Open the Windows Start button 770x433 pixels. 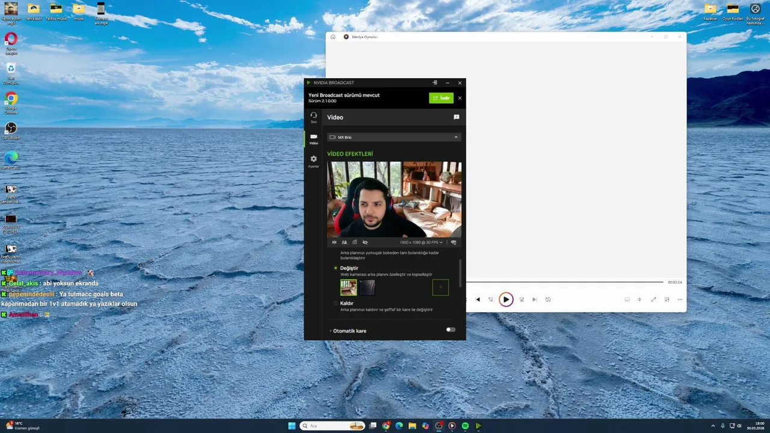pyautogui.click(x=292, y=426)
